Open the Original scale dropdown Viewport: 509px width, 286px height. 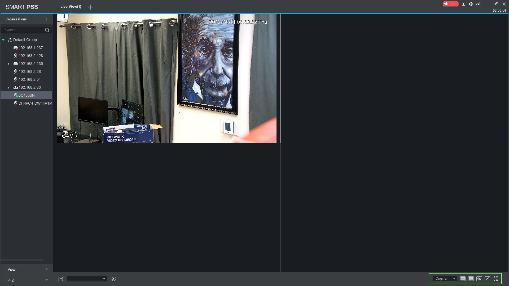pyautogui.click(x=445, y=279)
